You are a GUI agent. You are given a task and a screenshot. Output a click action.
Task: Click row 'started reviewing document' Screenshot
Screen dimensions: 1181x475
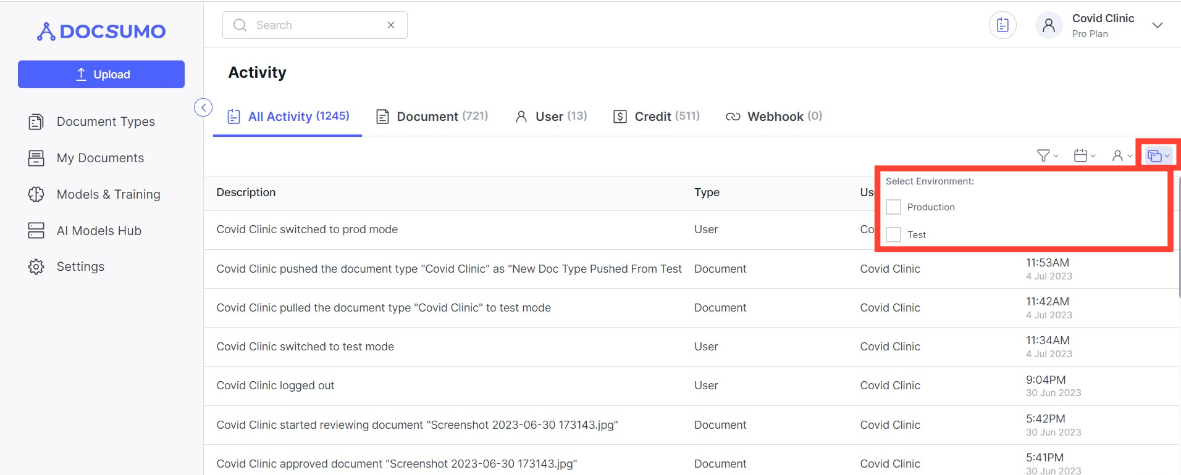691,425
